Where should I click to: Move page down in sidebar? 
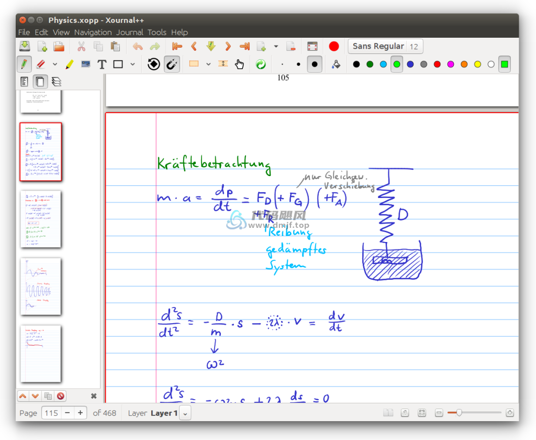tap(35, 396)
